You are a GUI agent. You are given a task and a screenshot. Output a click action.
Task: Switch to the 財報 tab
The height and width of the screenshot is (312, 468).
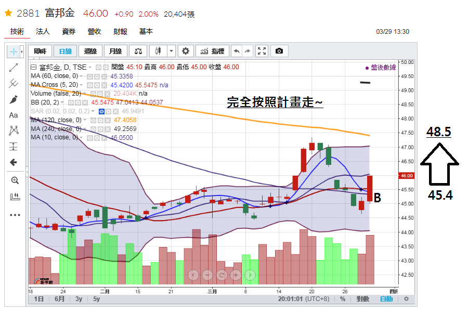120,32
